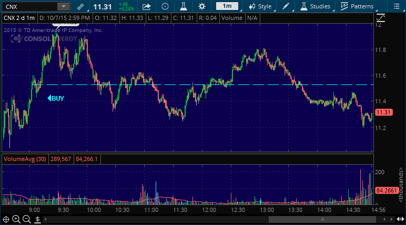This screenshot has width=406, height=225.
Task: Click the VolumeAvg (30) study label
Action: [25, 159]
